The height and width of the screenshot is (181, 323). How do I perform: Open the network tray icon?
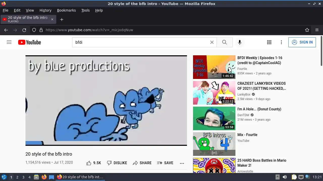pos(301,177)
